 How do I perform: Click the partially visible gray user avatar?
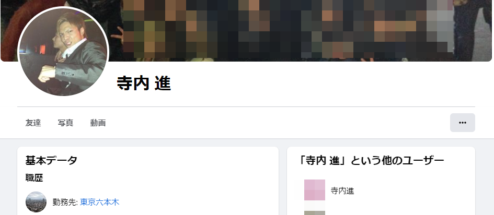click(314, 213)
